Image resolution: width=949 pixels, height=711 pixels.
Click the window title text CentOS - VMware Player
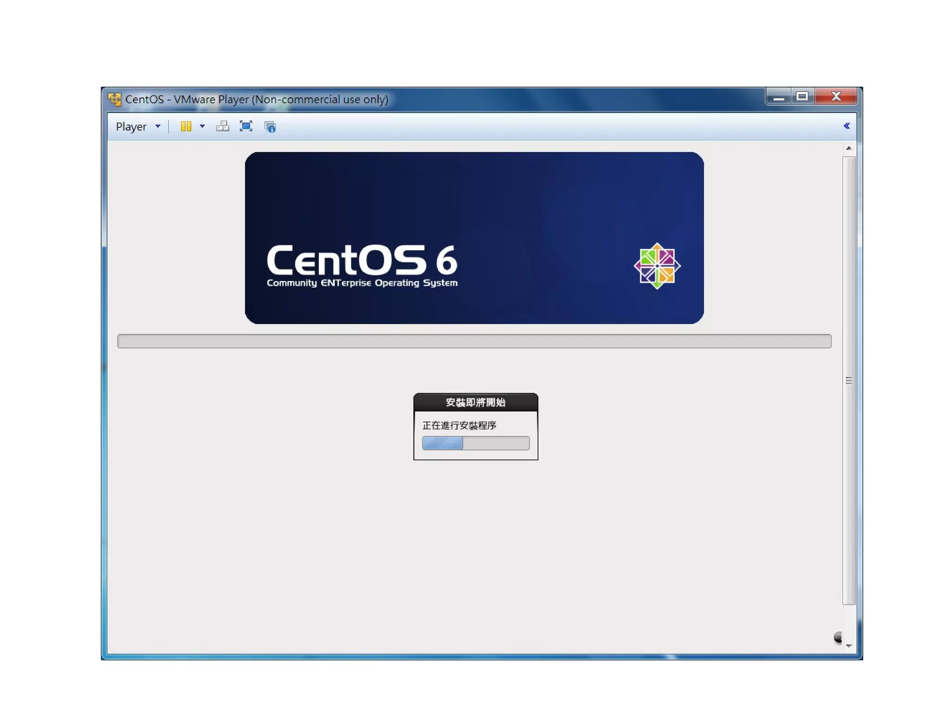[x=256, y=99]
